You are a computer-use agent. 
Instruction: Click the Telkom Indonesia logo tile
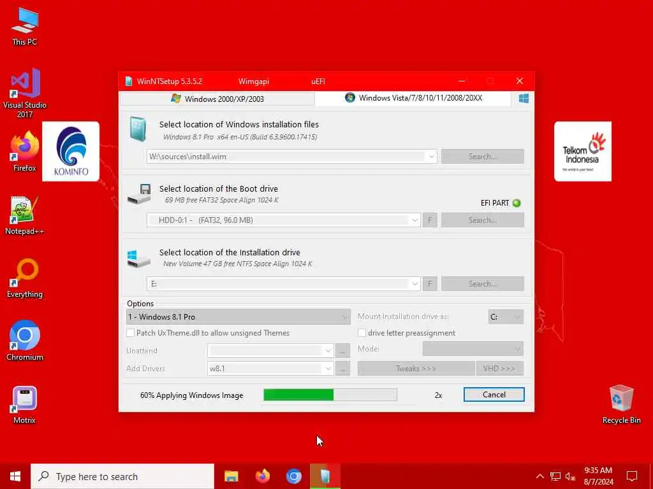click(x=583, y=152)
